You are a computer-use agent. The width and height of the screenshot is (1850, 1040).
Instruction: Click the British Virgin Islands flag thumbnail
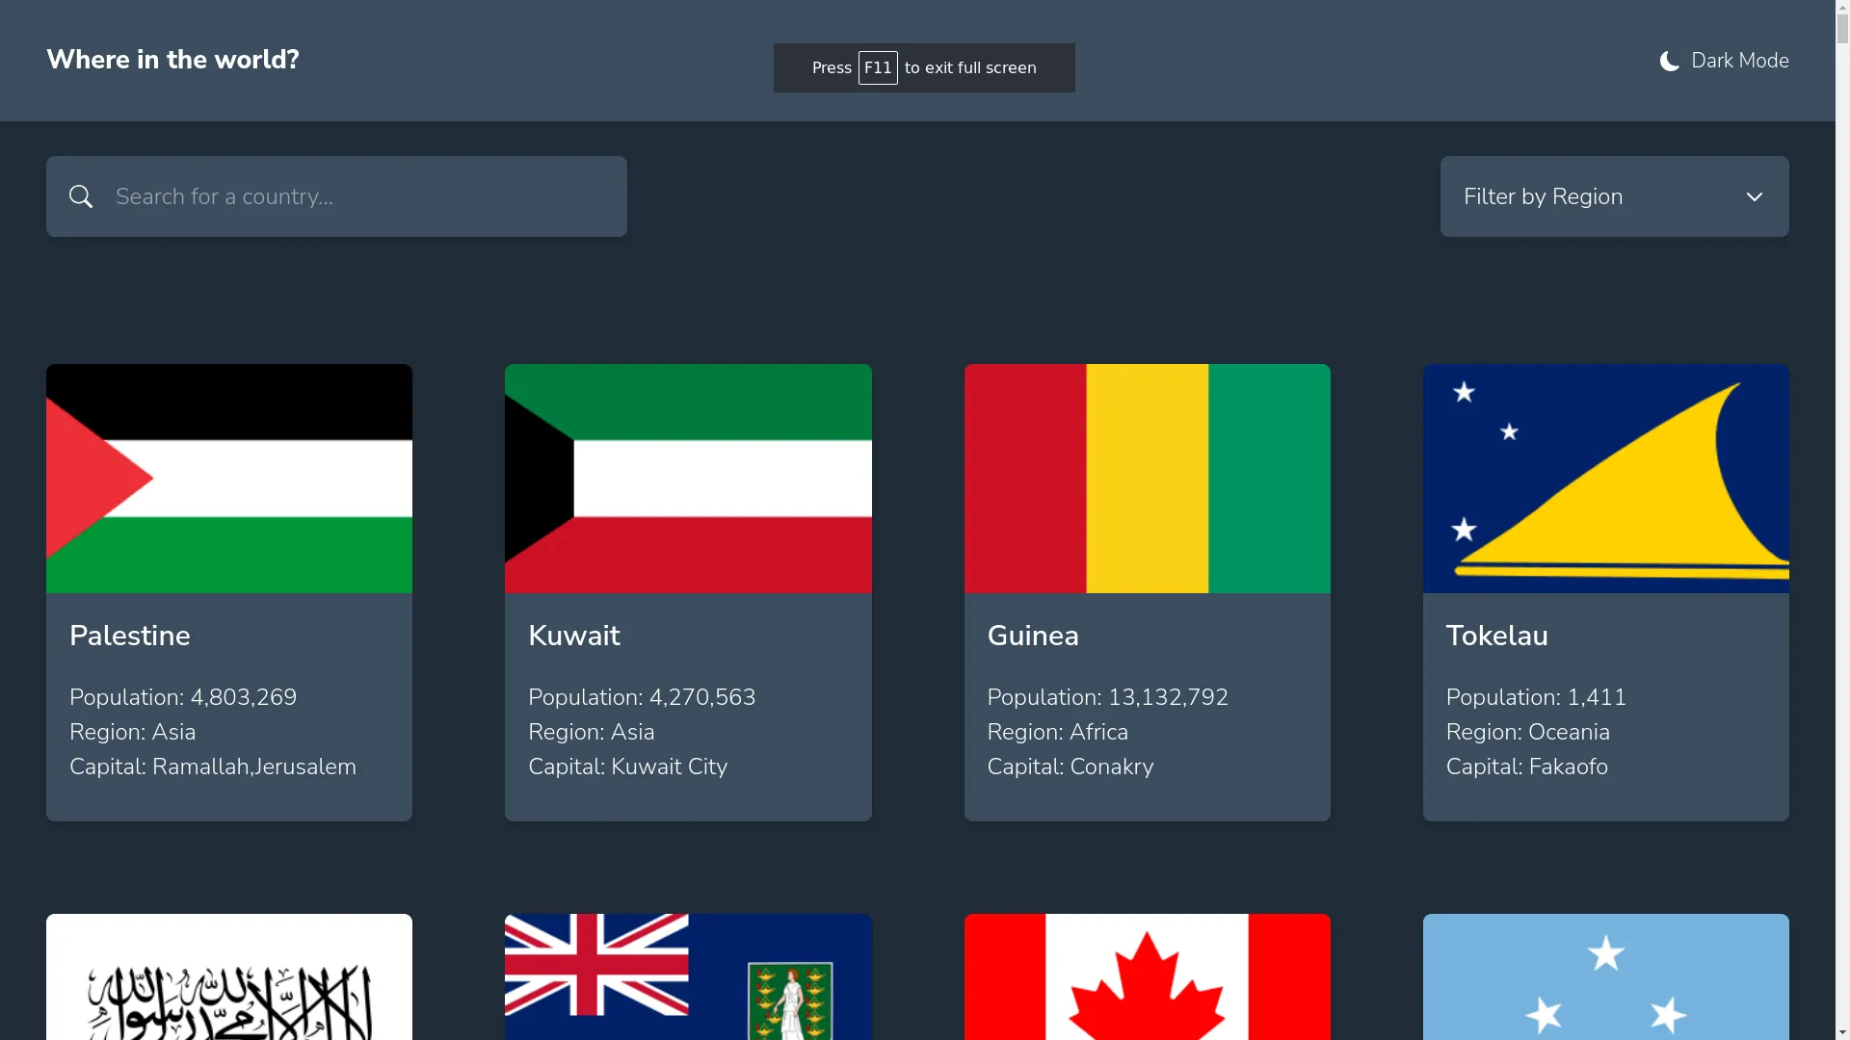point(687,975)
